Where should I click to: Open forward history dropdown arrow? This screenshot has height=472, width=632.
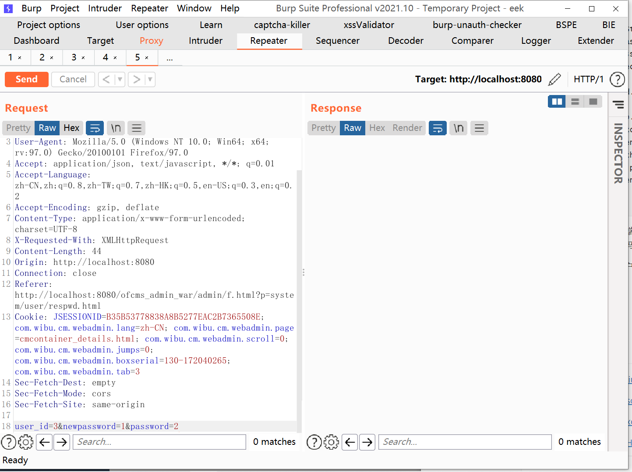point(150,79)
